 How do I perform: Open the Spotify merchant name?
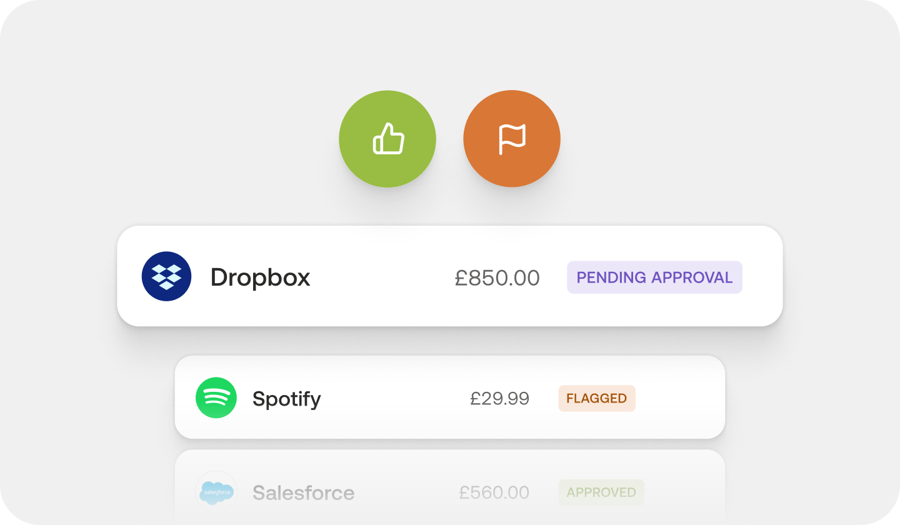tap(286, 399)
